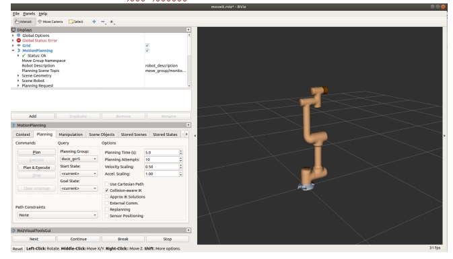Screen dimensions: 453x259
Task: Select the Interact tool in toolbar
Action: pyautogui.click(x=24, y=22)
